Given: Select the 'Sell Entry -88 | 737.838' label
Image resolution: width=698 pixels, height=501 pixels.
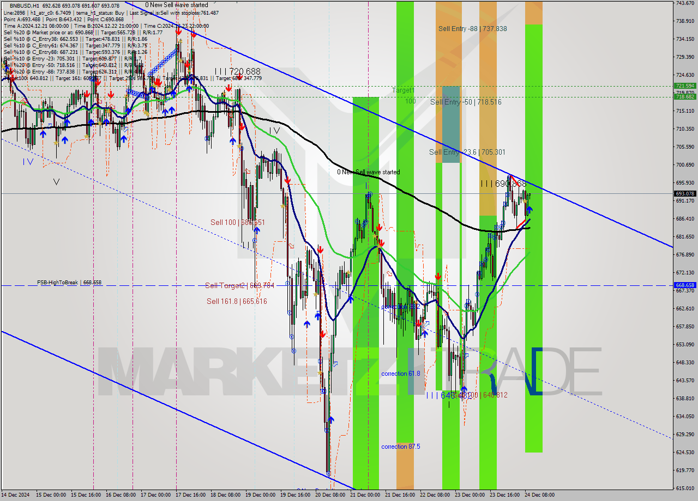Looking at the screenshot, I should [472, 29].
